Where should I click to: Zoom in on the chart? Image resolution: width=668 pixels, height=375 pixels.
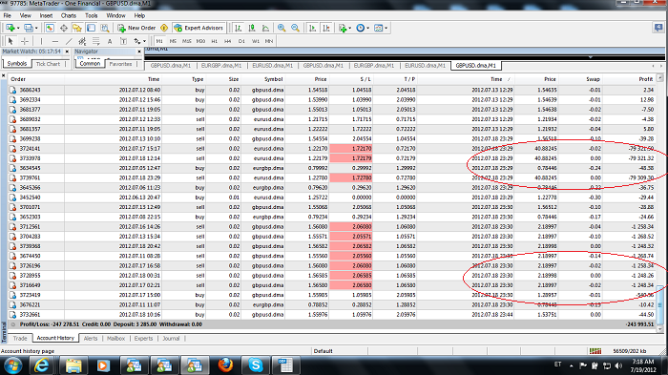coord(282,28)
